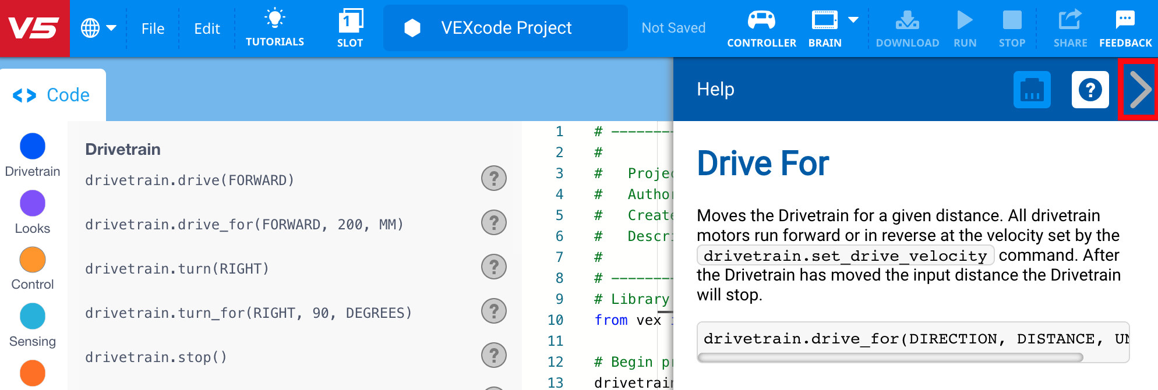1158x390 pixels.
Task: Select the purple Looks category circle
Action: click(x=33, y=204)
